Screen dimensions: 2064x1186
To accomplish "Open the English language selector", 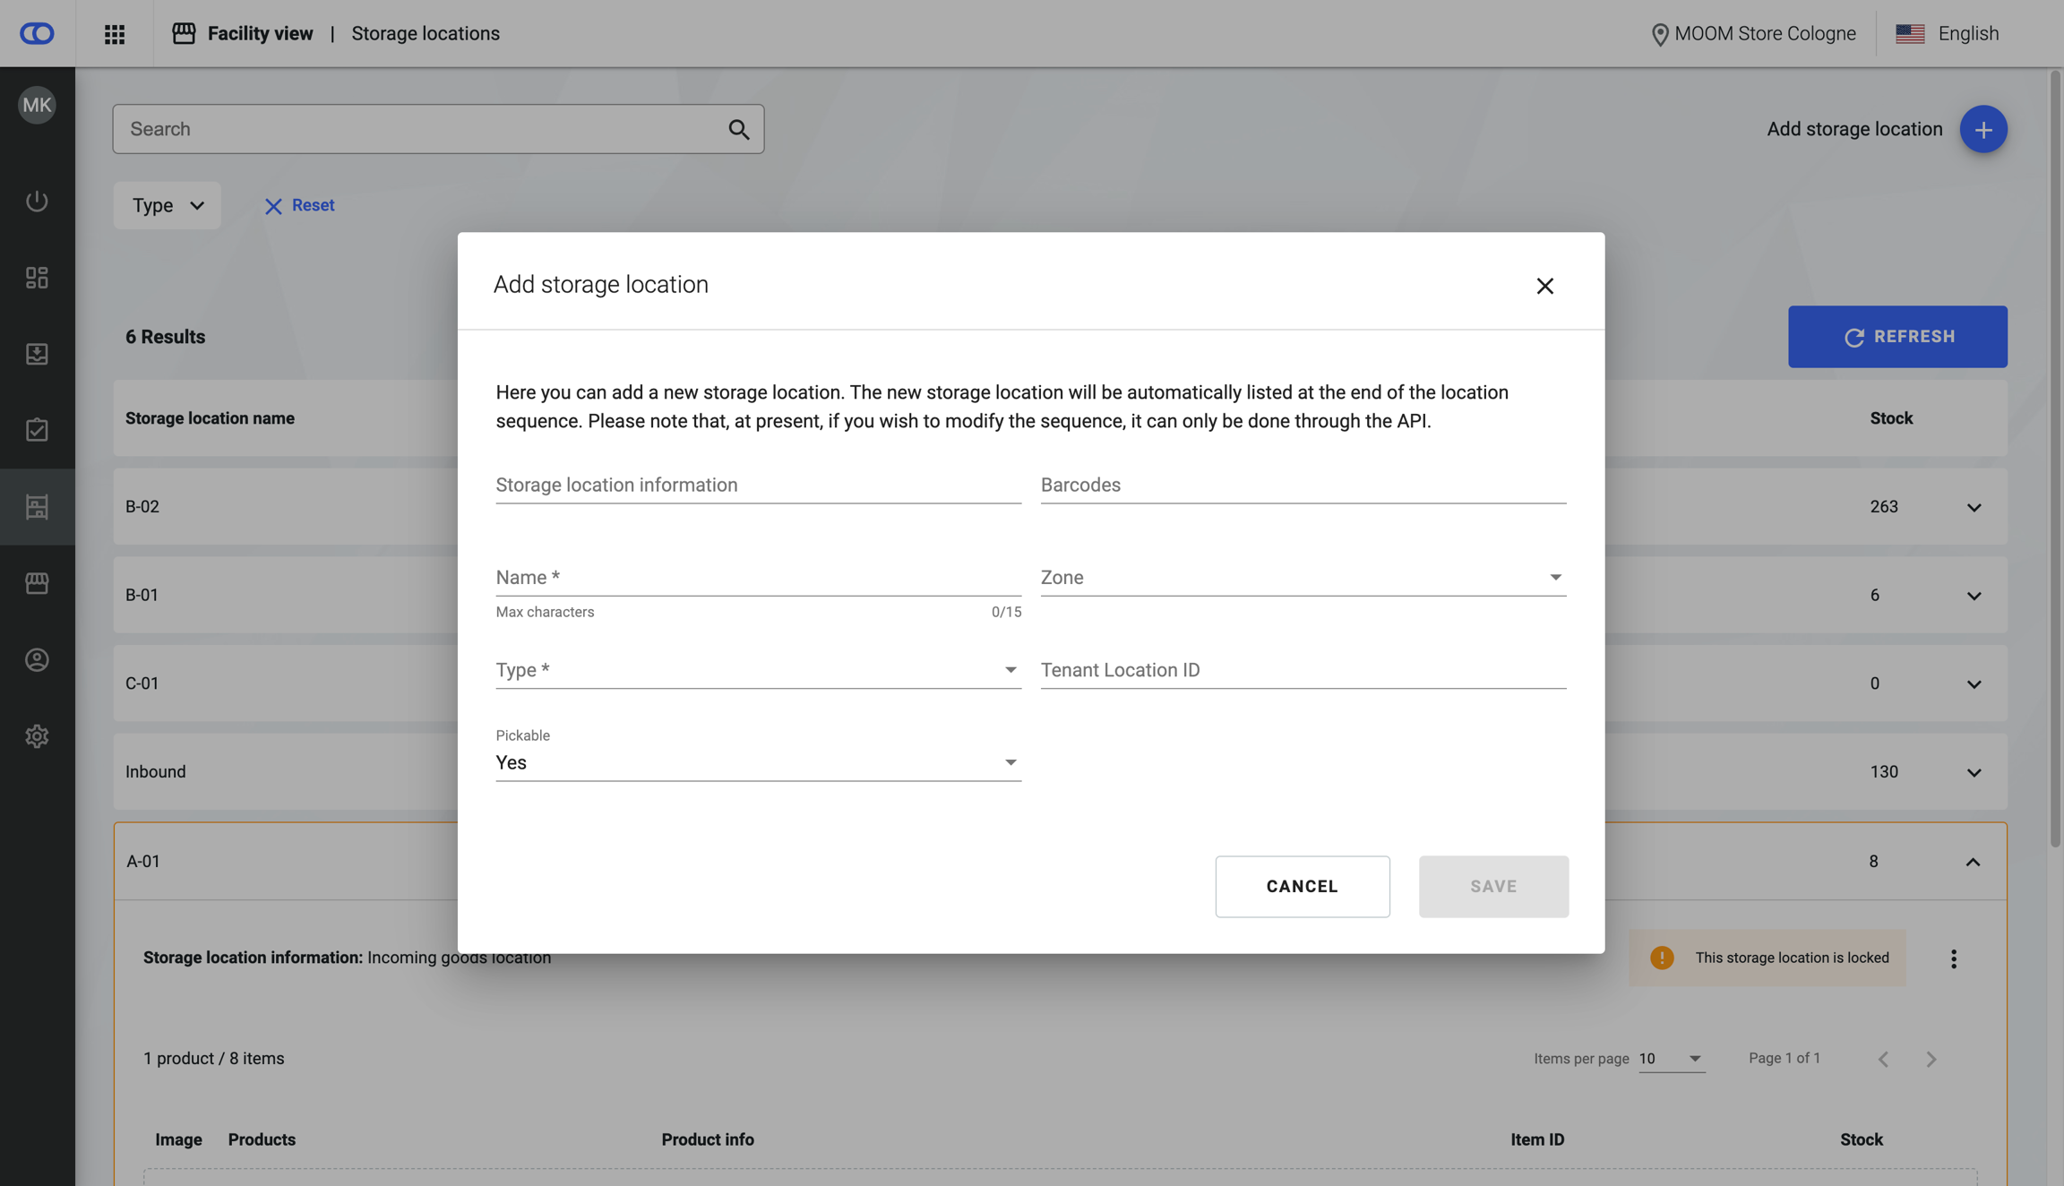I will (x=1948, y=34).
